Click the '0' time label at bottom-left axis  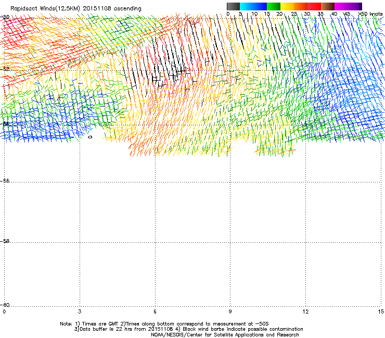pyautogui.click(x=4, y=311)
